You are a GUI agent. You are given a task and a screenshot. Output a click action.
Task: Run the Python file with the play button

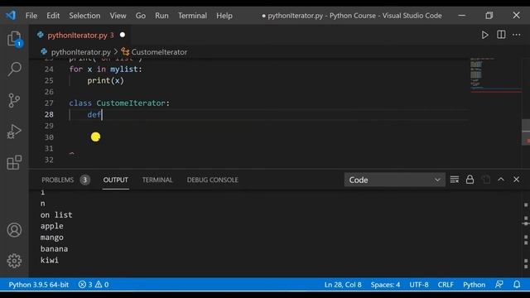pos(484,35)
